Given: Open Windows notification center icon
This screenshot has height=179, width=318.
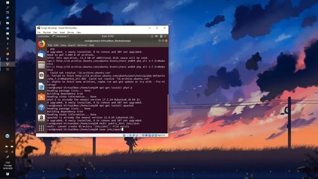Looking at the screenshot, I should tap(7, 174).
